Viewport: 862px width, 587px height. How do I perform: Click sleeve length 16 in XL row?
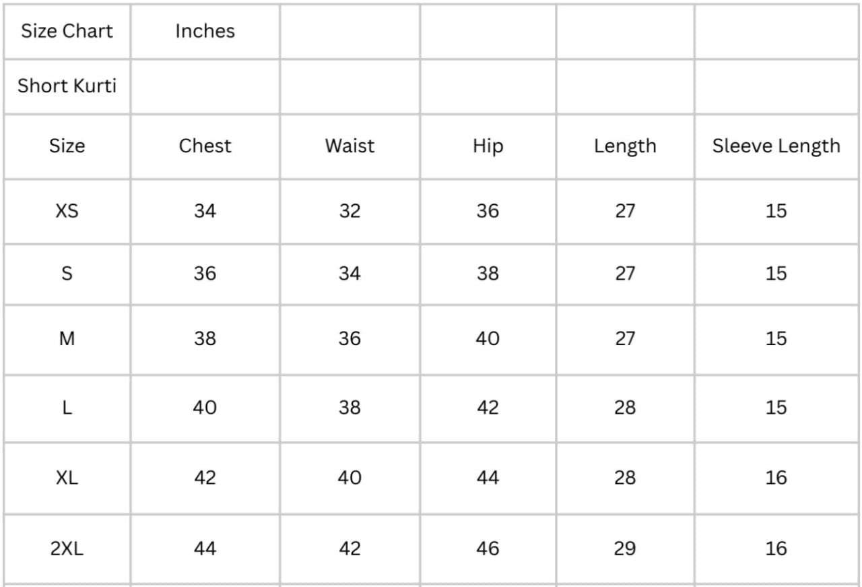[x=776, y=478]
